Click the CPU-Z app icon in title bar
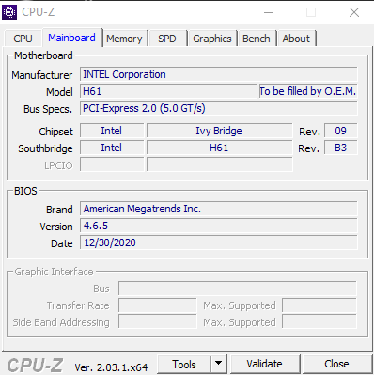374x375 pixels. [x=9, y=12]
